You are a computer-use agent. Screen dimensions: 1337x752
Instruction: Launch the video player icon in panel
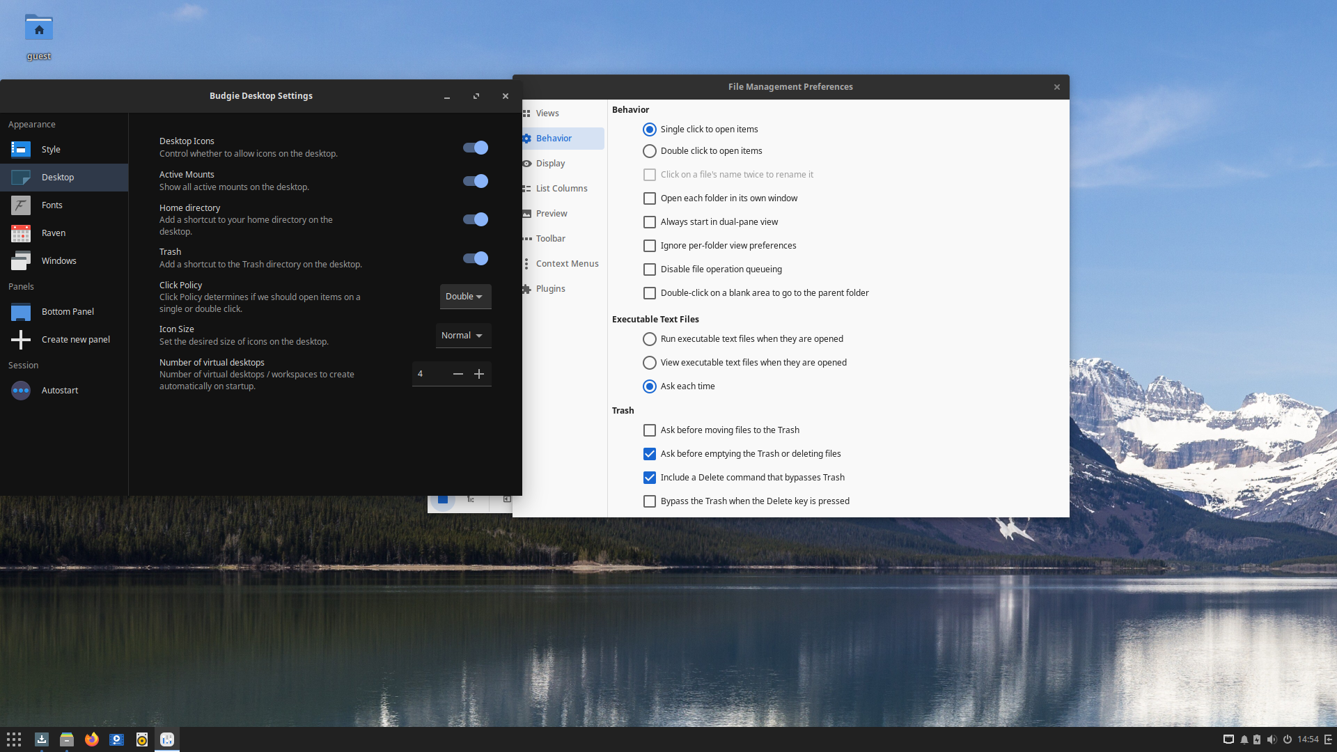[117, 739]
